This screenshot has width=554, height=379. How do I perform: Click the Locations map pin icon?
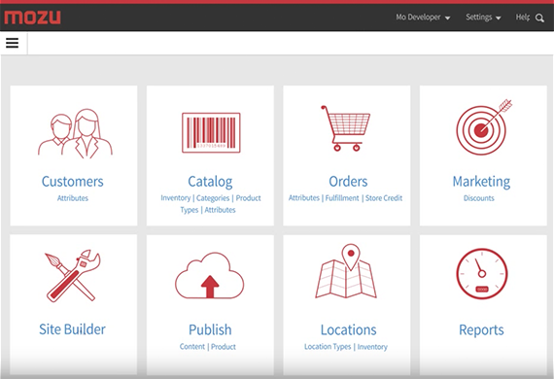coord(346,271)
